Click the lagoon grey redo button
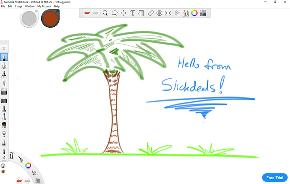 [x=28, y=181]
